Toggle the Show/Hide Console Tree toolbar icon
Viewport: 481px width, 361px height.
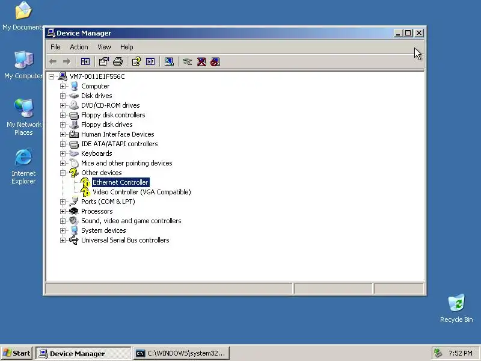point(85,62)
